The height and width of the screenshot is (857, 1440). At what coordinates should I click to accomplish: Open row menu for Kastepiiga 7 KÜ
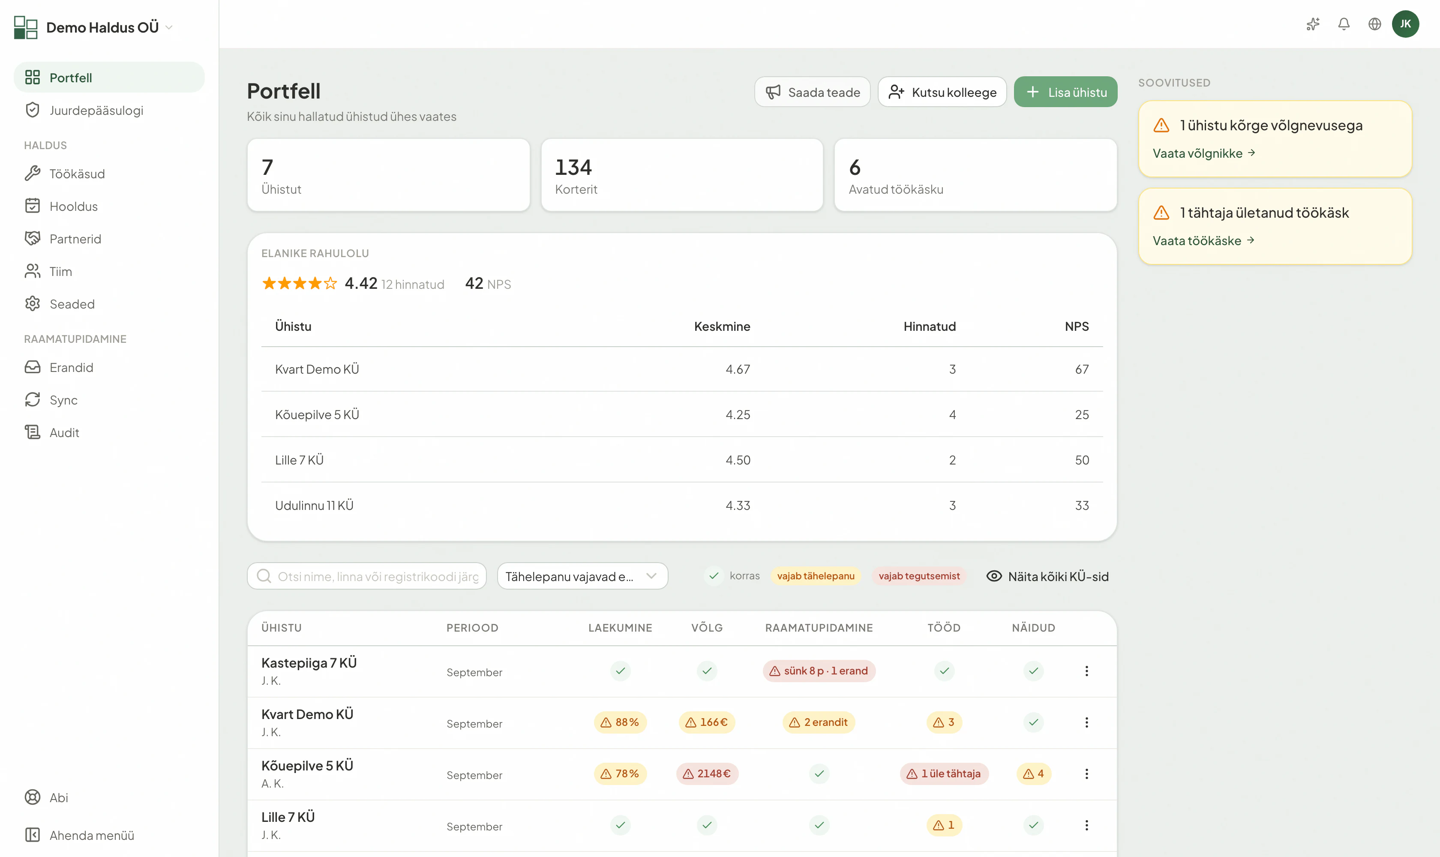pos(1086,671)
